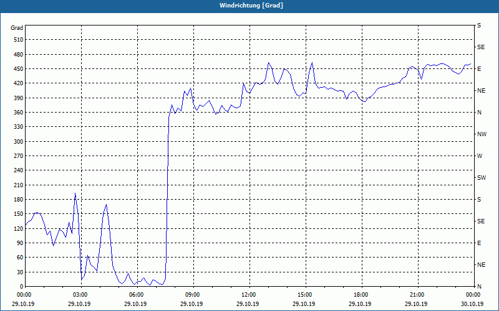
Task: Click the E compass label level with 90
Action: coord(479,243)
